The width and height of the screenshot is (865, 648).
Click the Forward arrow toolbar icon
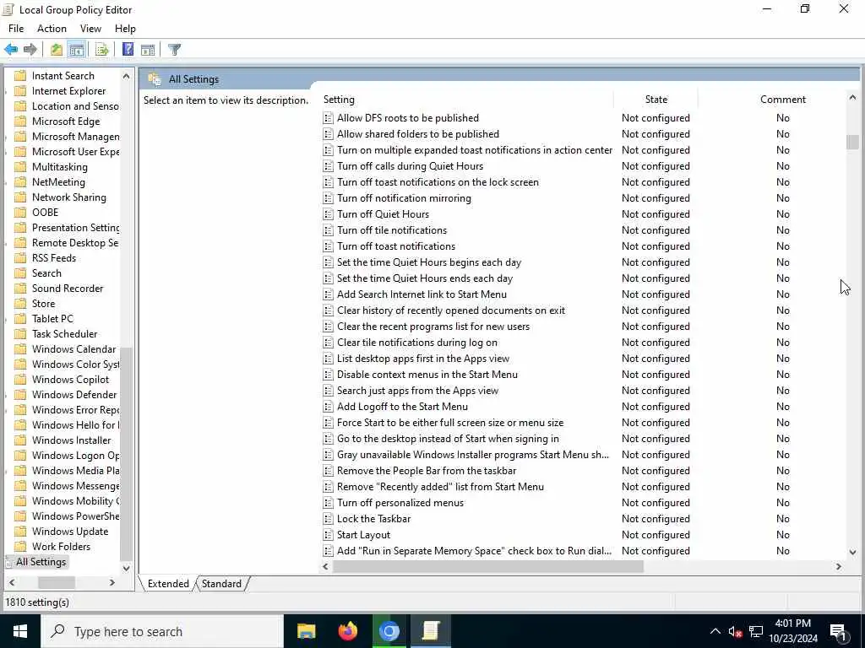(x=30, y=50)
